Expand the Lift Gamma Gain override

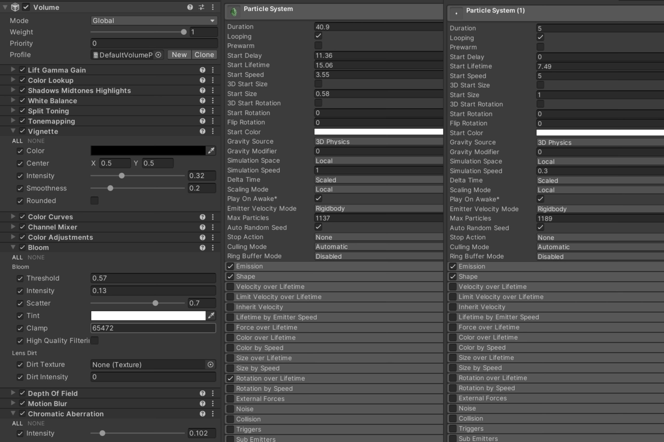click(x=13, y=69)
